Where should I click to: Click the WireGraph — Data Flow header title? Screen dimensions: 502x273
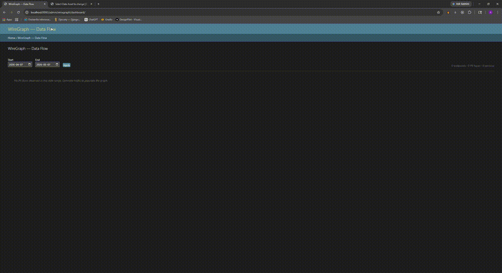[32, 29]
